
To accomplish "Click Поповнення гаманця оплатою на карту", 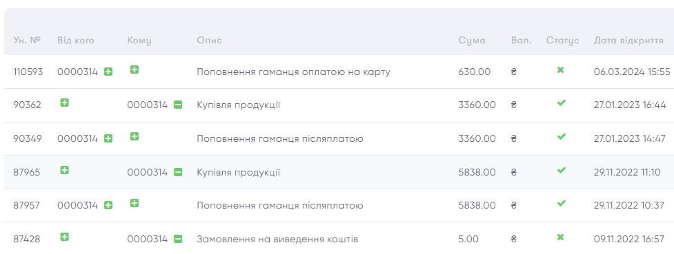I will pos(294,72).
